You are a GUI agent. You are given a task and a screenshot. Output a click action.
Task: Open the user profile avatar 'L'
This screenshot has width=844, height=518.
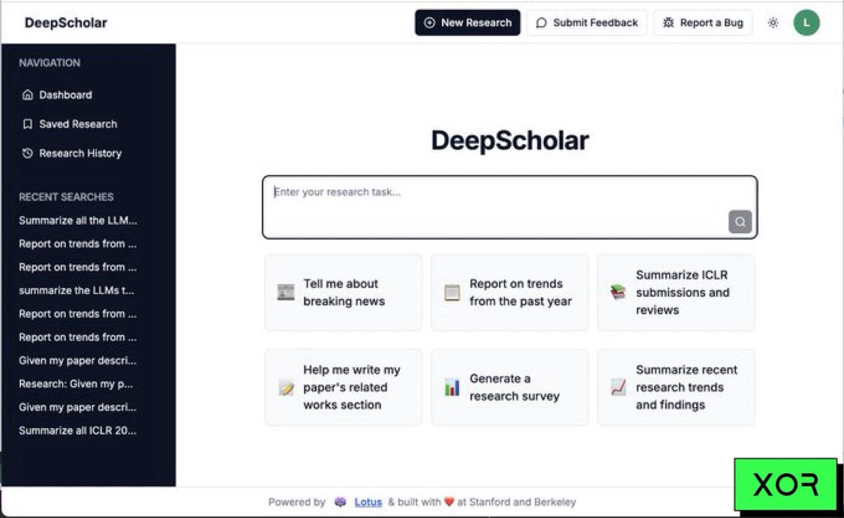[806, 23]
